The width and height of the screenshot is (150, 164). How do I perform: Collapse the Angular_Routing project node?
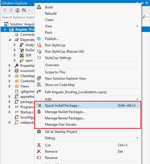coord(5,29)
